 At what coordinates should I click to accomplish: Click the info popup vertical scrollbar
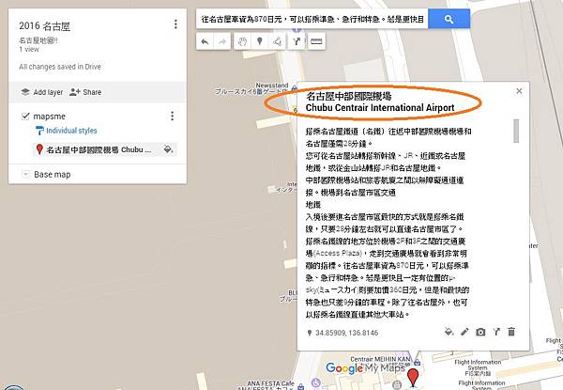pos(516,131)
